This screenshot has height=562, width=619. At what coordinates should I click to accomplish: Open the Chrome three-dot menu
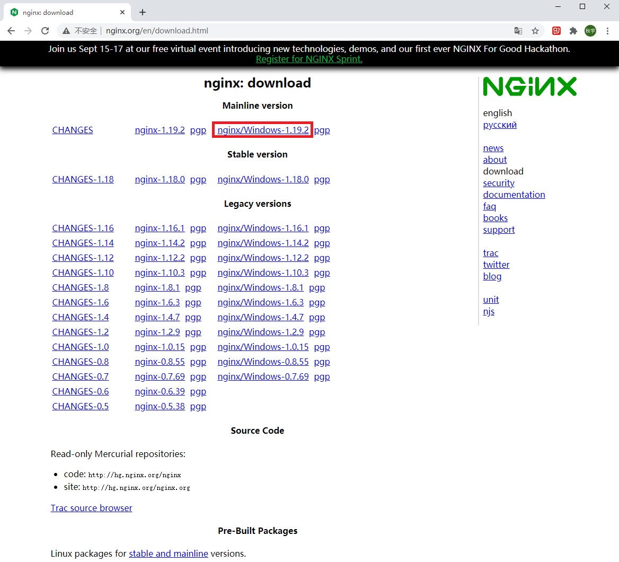click(607, 31)
